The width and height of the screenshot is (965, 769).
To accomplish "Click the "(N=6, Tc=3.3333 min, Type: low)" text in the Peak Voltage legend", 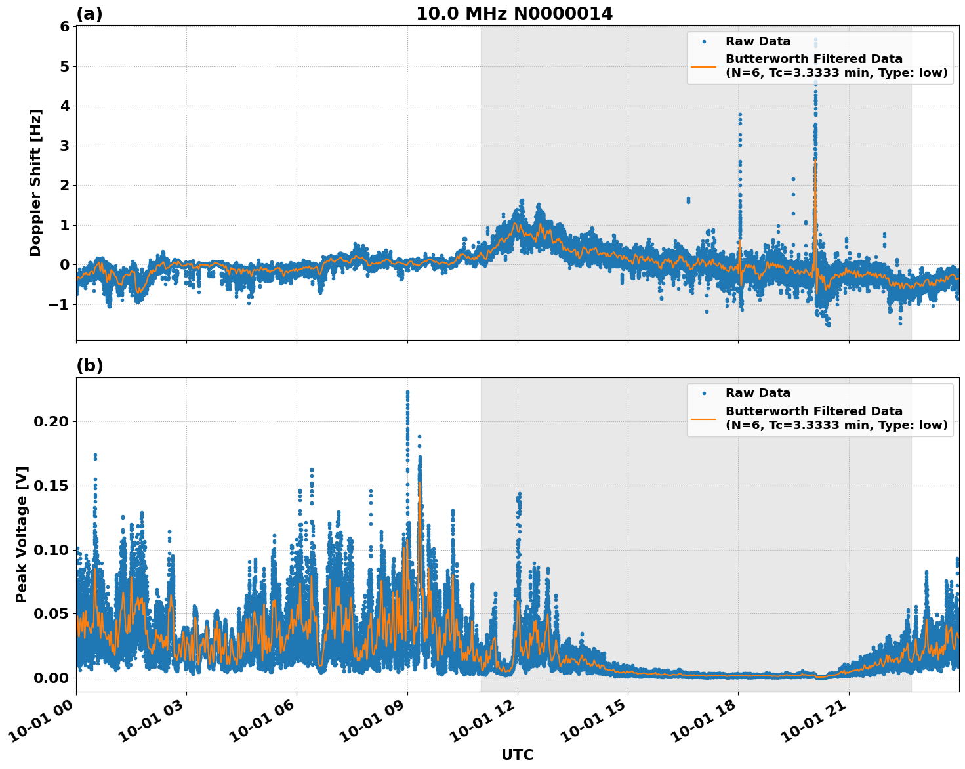I will click(836, 425).
